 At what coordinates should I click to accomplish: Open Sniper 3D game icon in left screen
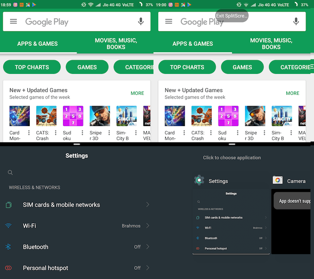[x=100, y=116]
